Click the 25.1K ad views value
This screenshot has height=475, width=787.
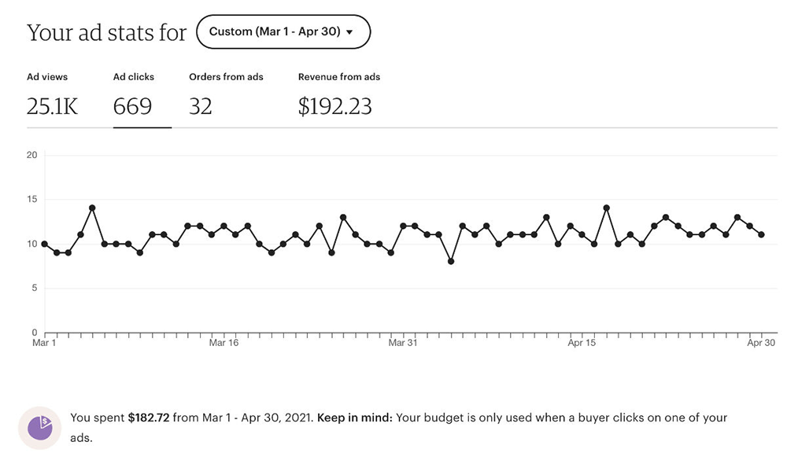[x=53, y=107]
